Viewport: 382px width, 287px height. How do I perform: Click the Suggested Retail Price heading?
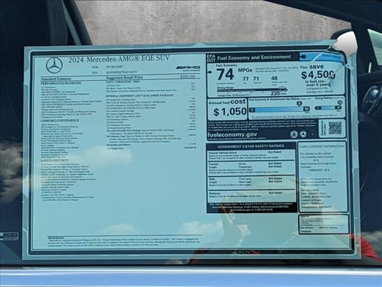click(x=125, y=77)
